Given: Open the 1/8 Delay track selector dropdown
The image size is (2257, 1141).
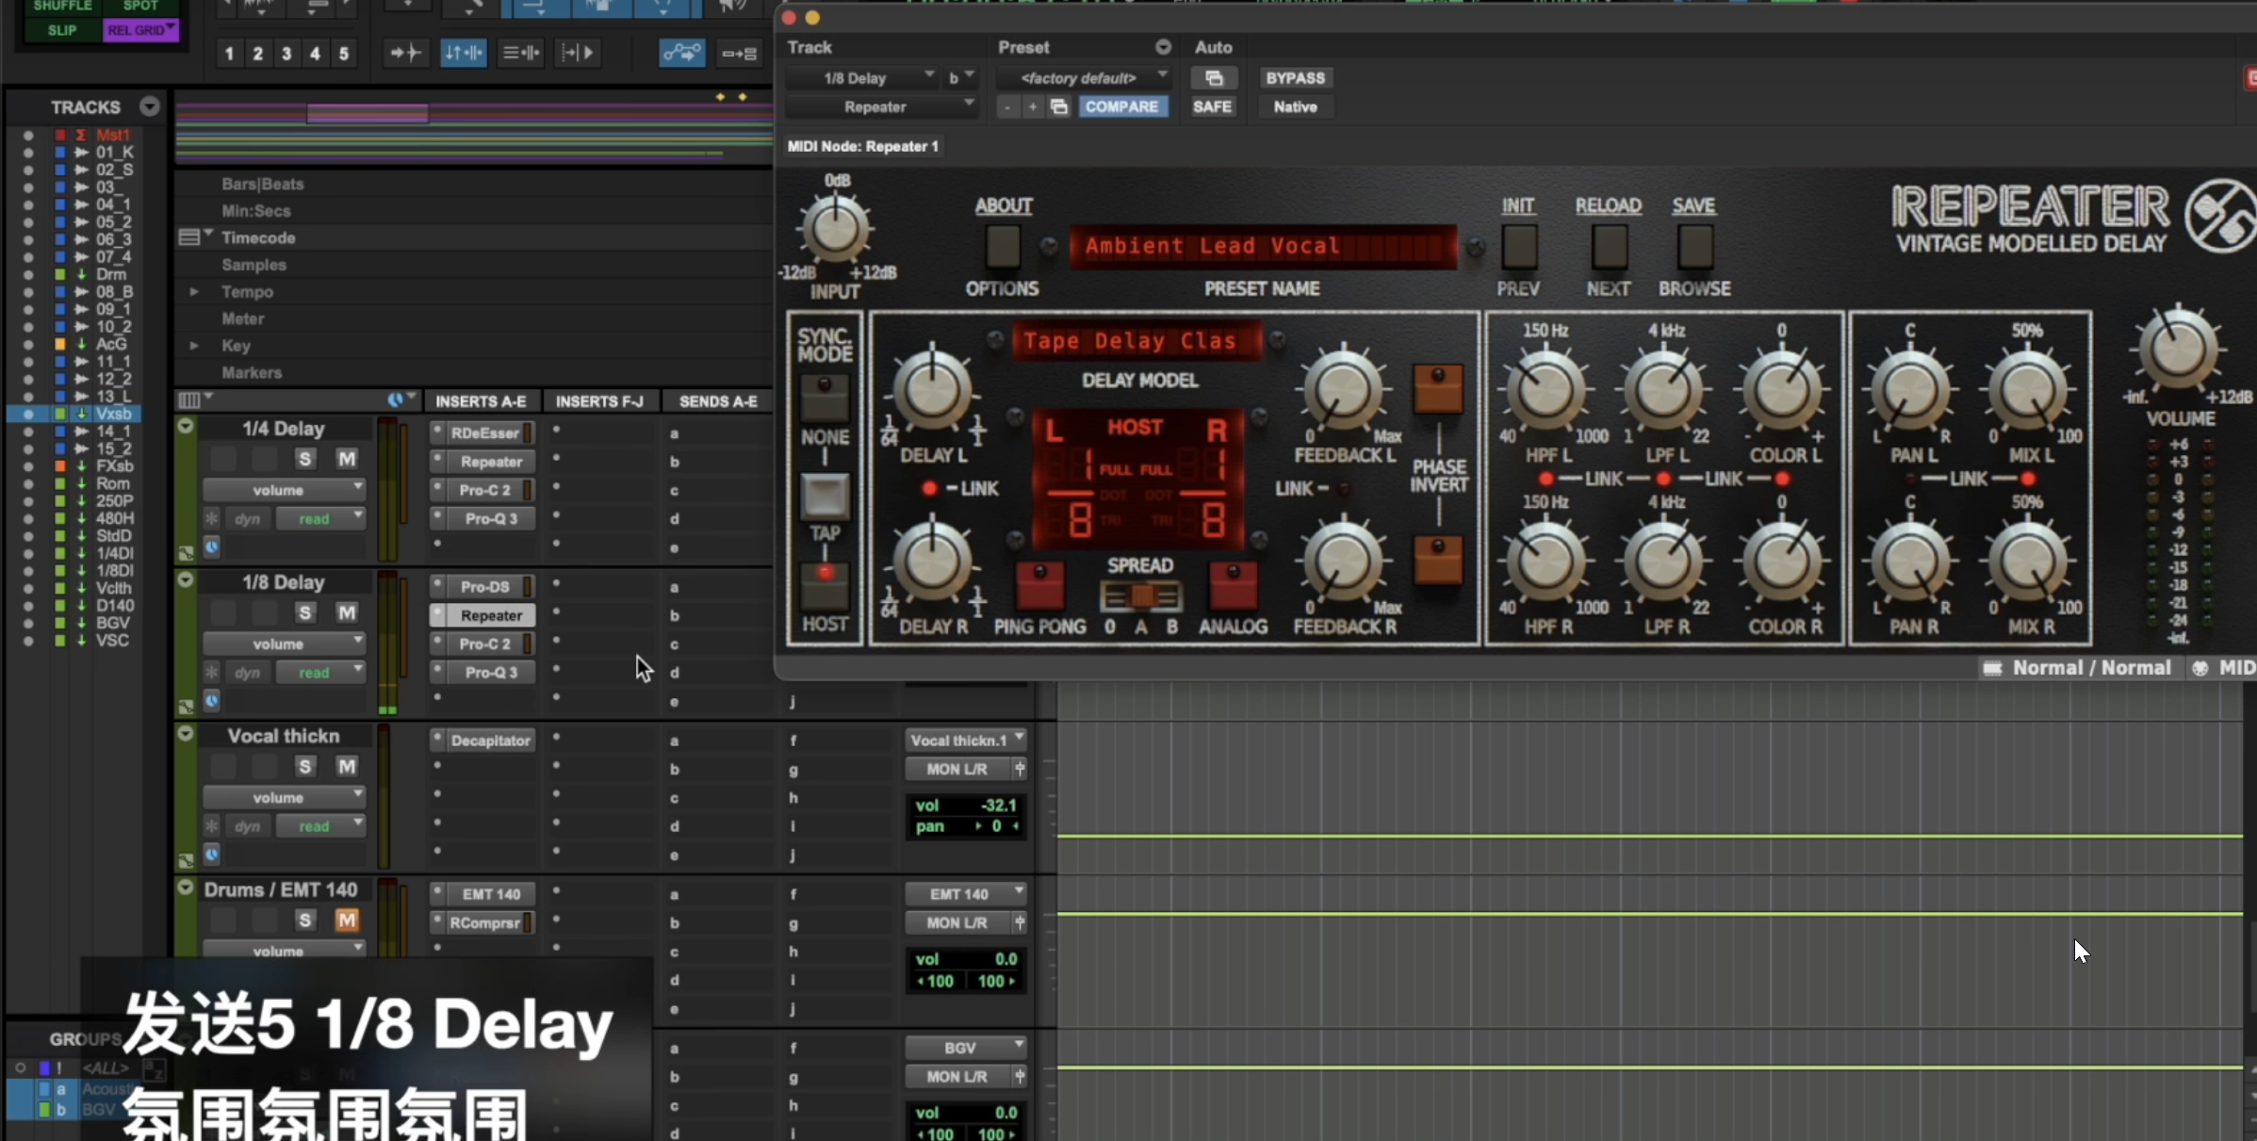Looking at the screenshot, I should [862, 78].
